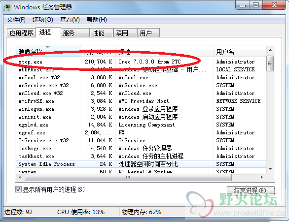This screenshot has width=289, height=222.
Task: Open the 文件(F) menu
Action: pos(16,20)
